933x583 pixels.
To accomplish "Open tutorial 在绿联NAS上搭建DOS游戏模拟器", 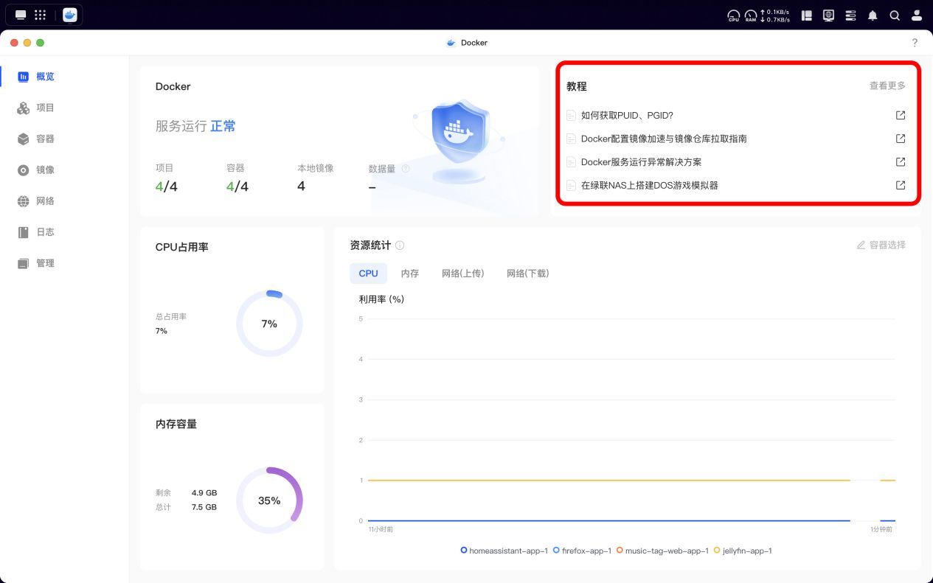I will pos(649,185).
